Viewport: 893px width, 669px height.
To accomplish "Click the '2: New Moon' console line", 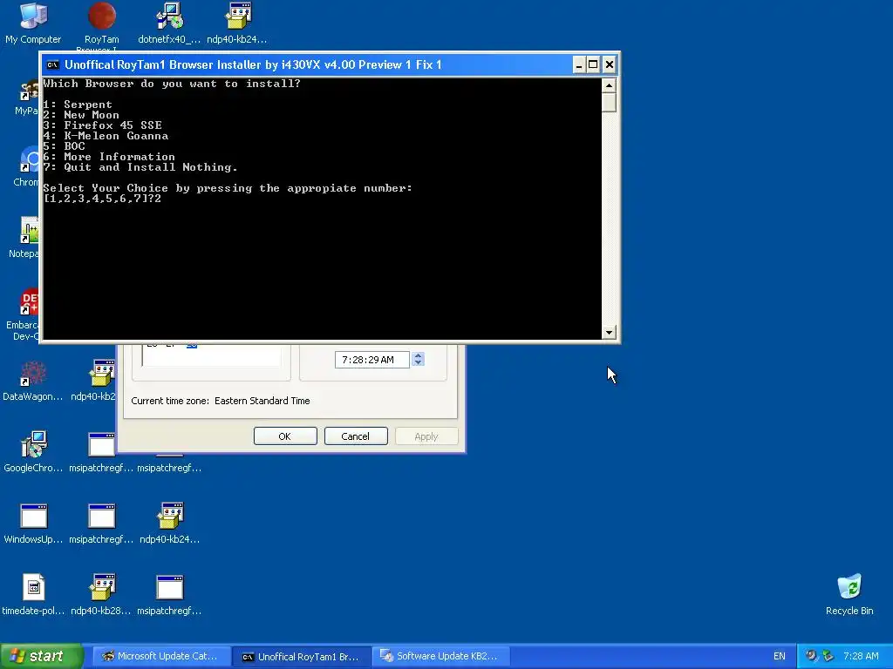I will tap(81, 115).
